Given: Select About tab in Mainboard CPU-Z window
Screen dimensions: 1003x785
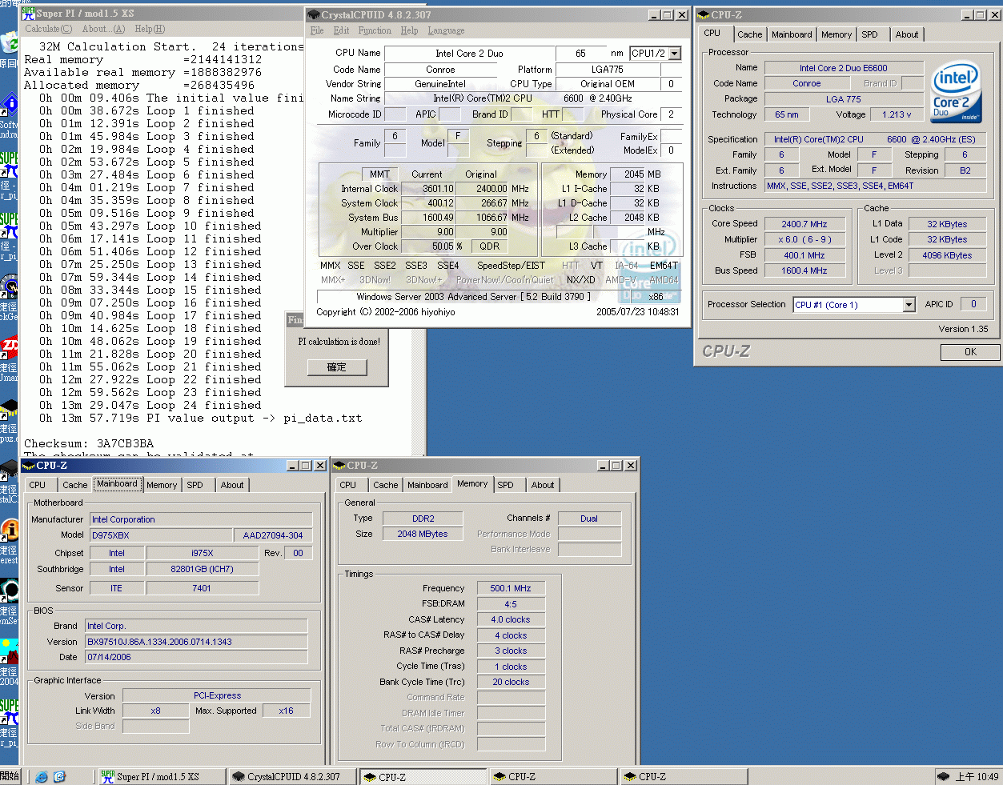Looking at the screenshot, I should (x=232, y=485).
